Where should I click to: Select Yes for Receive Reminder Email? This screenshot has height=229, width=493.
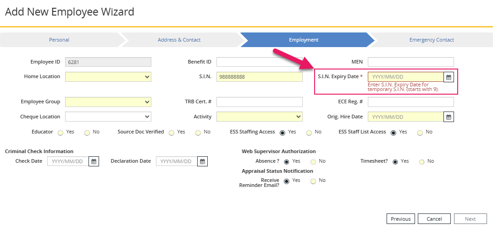pos(287,181)
